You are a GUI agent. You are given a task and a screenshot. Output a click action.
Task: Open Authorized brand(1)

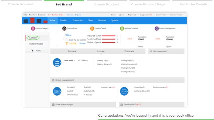(x=142, y=91)
